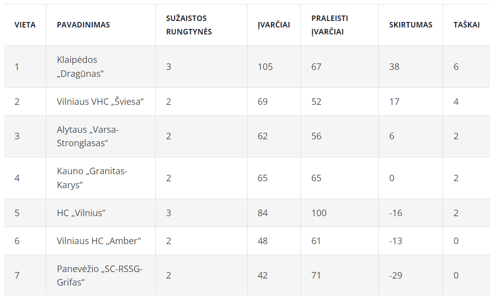Select team HC „Vilnius“
This screenshot has height=298, width=494.
81,213
